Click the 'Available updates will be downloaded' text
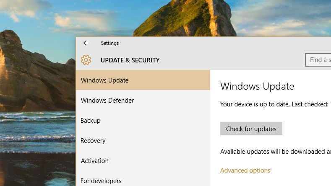The height and width of the screenshot is (186, 331). [275, 151]
